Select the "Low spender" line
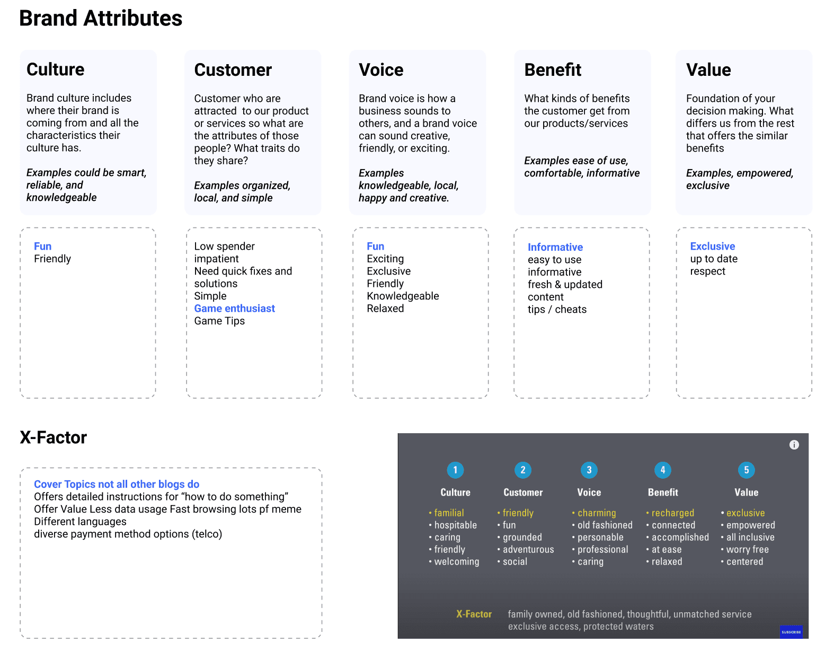Viewport: 834px width, 651px height. [x=225, y=247]
